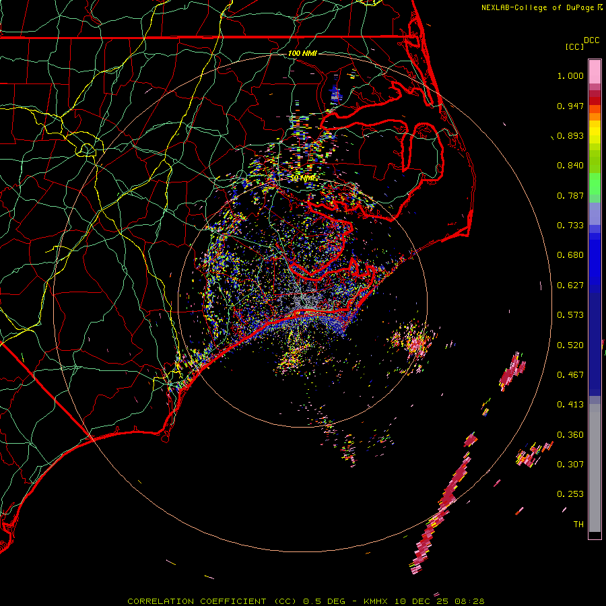
Task: Click the 0.573 color scale value
Action: click(x=570, y=315)
